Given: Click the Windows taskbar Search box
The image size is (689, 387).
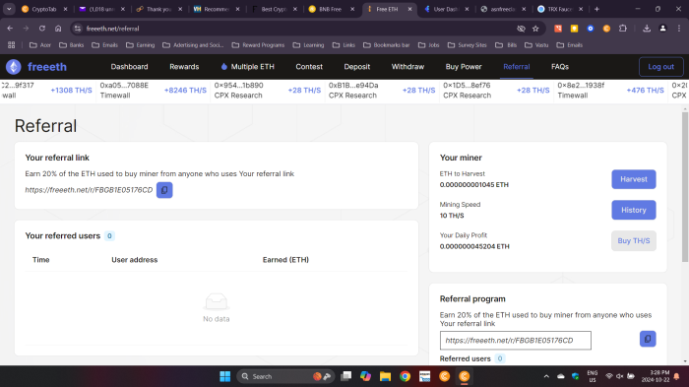Looking at the screenshot, I should tap(285, 376).
